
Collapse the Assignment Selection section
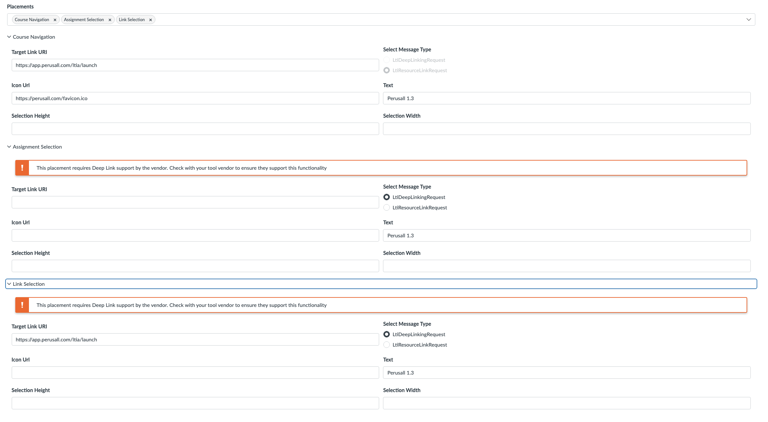[37, 147]
